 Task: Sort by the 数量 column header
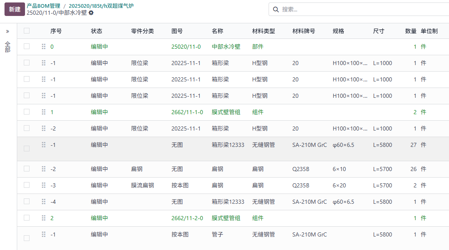click(x=410, y=31)
